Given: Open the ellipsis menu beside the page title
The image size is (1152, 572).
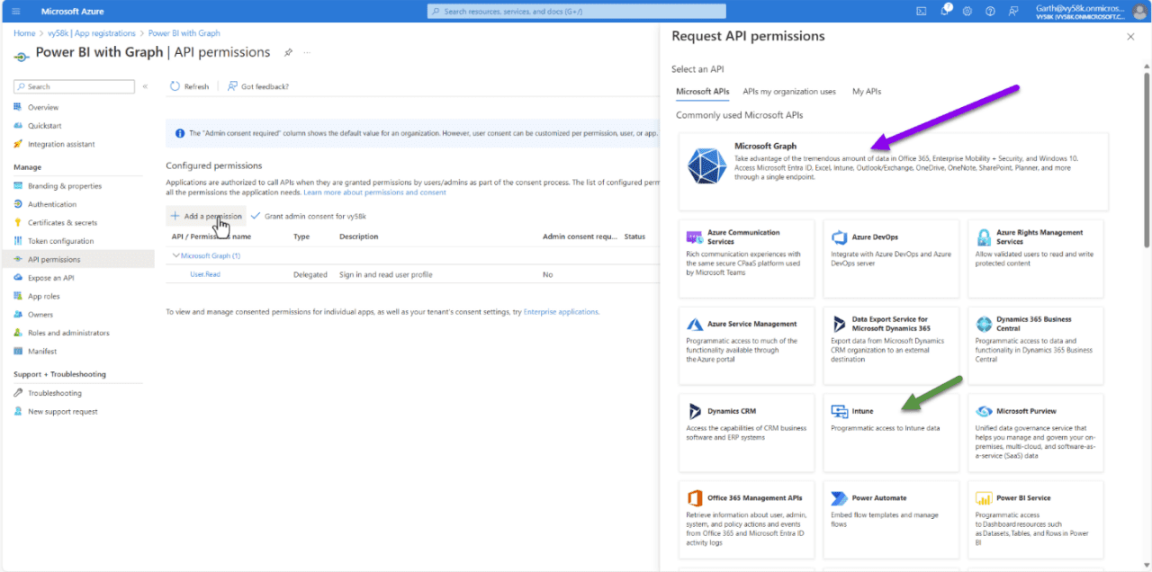Looking at the screenshot, I should [x=306, y=52].
